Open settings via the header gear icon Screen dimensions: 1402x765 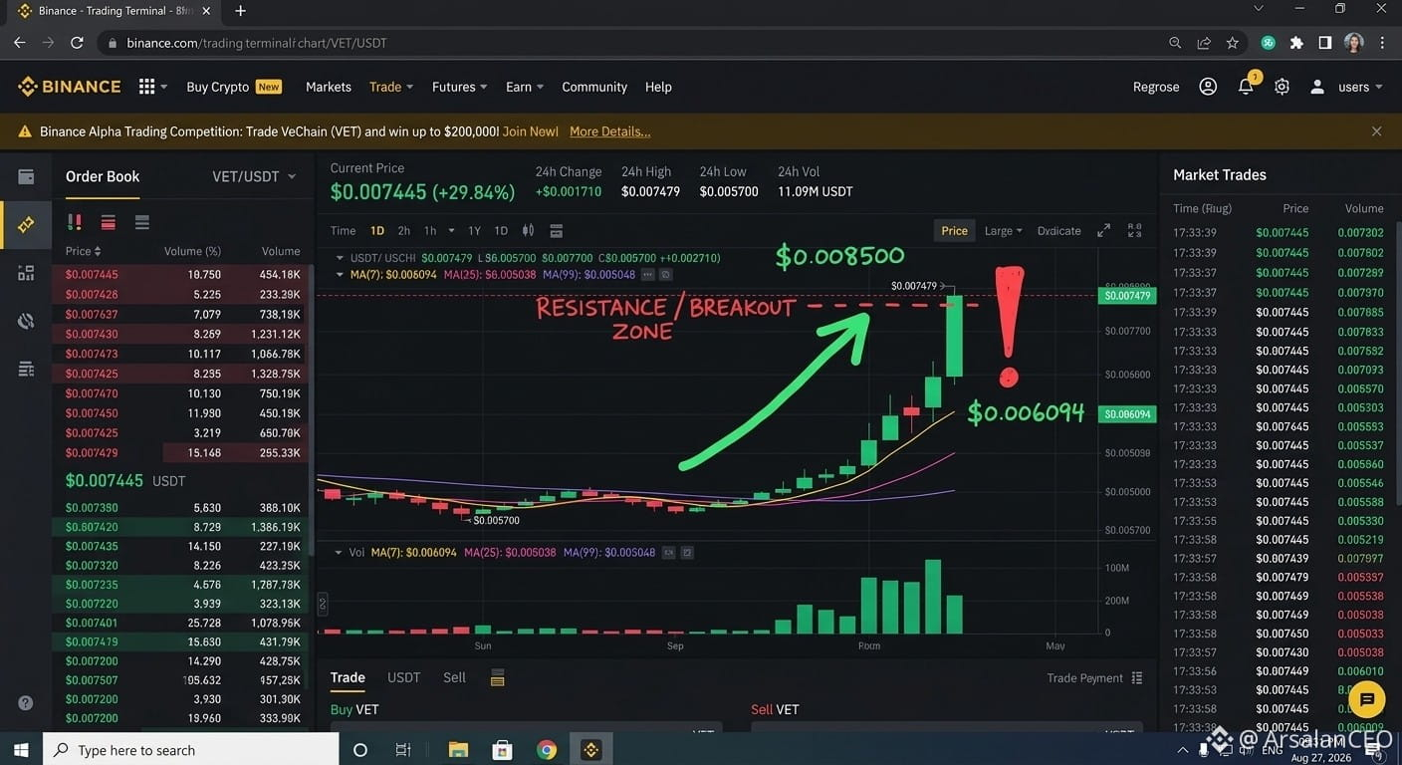[1282, 87]
